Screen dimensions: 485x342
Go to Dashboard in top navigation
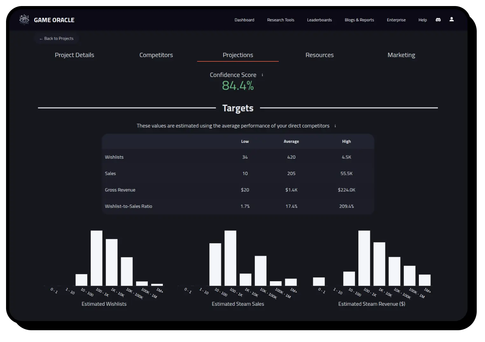tap(244, 20)
